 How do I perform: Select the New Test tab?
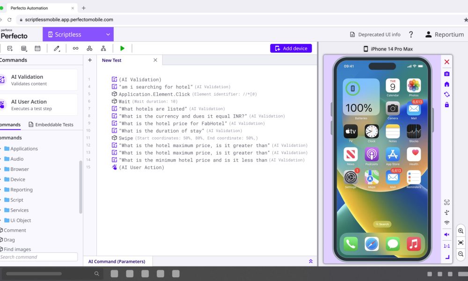pos(111,60)
